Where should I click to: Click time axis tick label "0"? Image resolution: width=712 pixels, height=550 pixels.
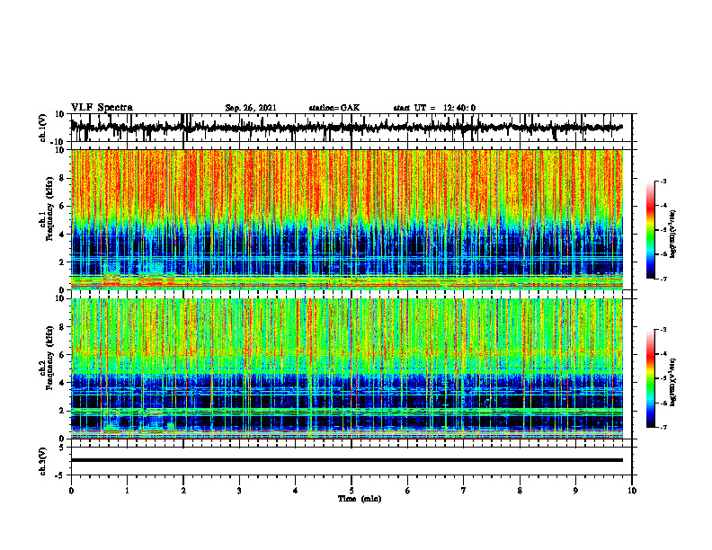71,491
